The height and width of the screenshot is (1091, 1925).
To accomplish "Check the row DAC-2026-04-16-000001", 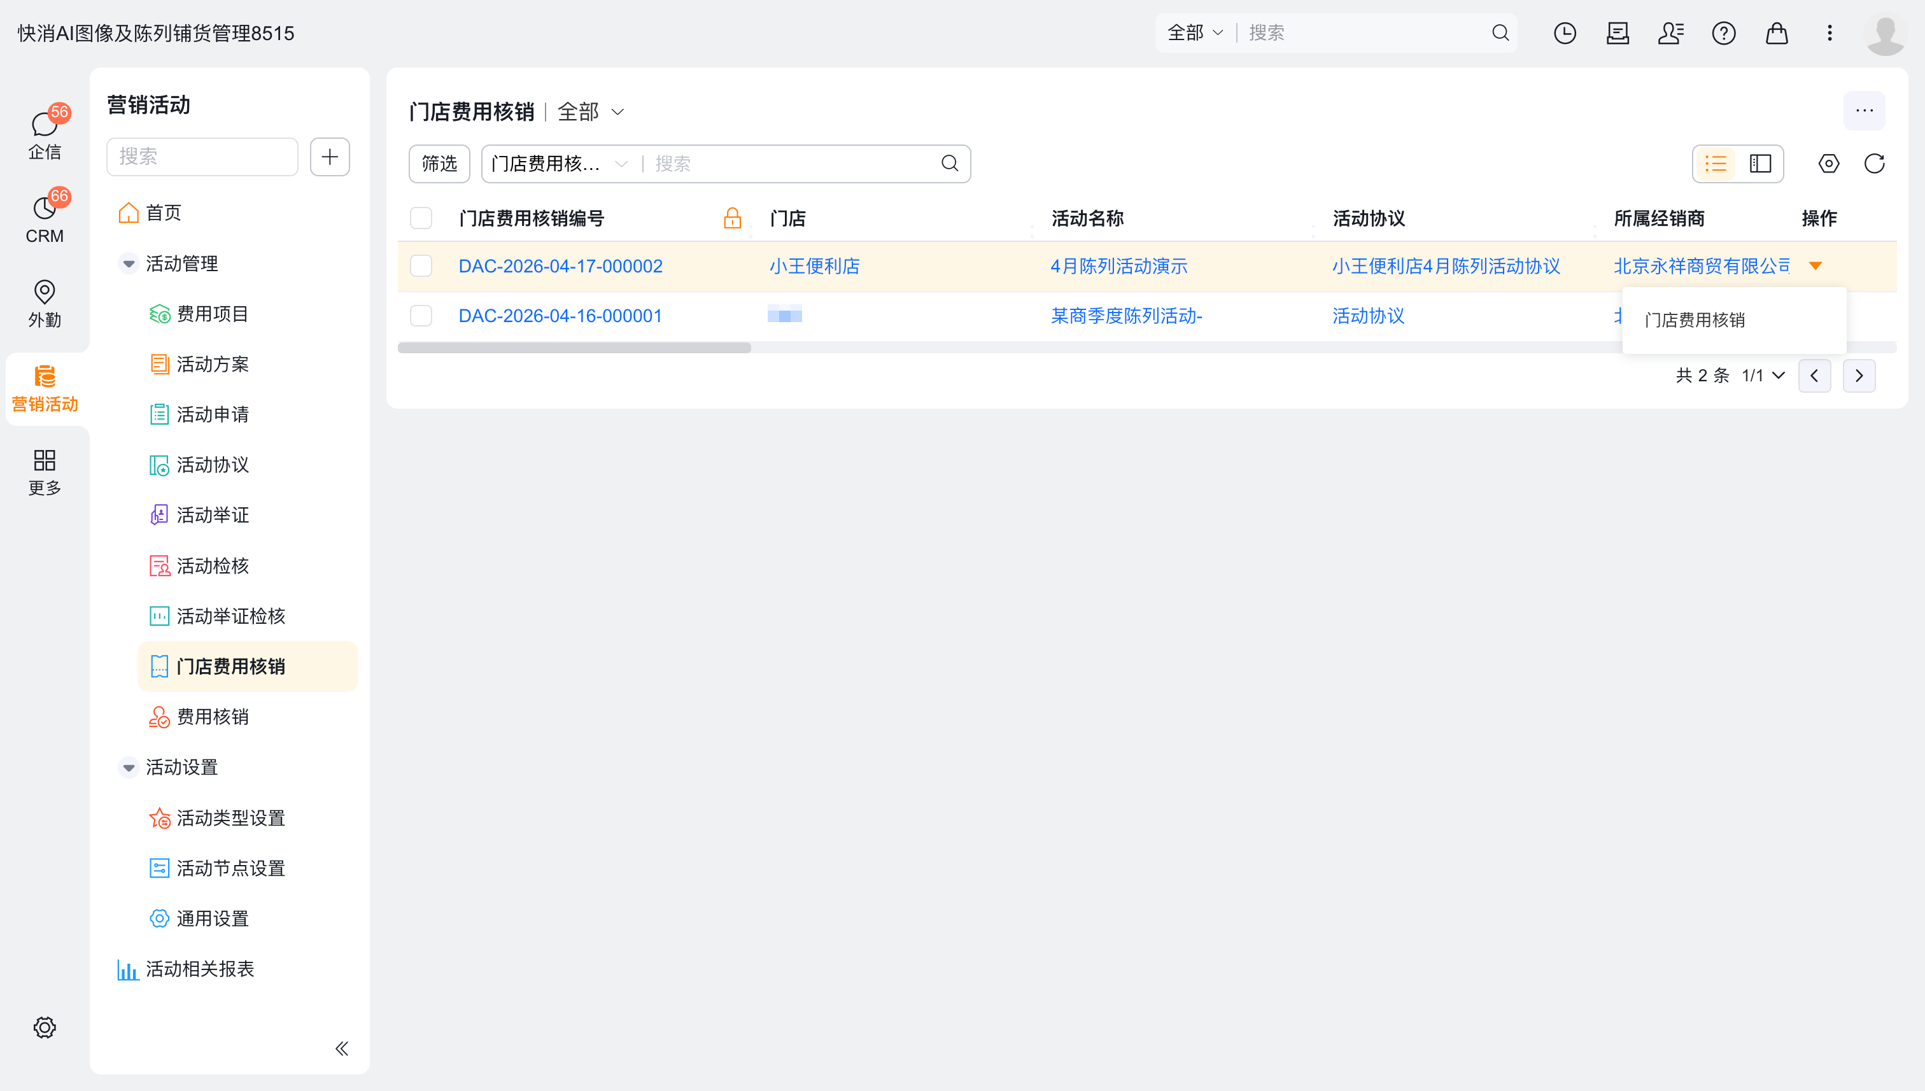I will coord(421,316).
